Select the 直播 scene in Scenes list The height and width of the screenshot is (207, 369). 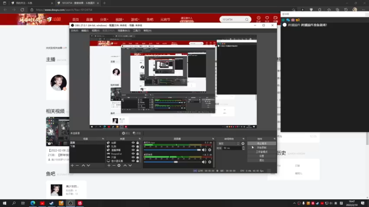[87, 143]
